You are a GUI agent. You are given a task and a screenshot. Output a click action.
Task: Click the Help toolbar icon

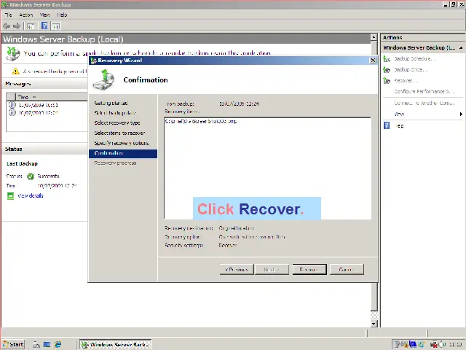point(44,26)
